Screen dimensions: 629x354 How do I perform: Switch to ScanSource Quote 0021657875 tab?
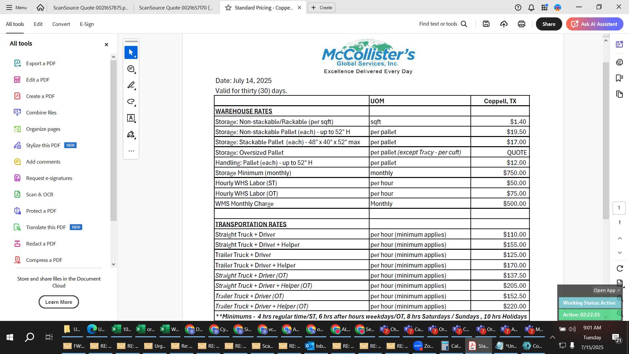(x=90, y=8)
